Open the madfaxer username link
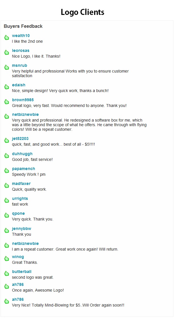This screenshot has height=320, width=178. 21,184
